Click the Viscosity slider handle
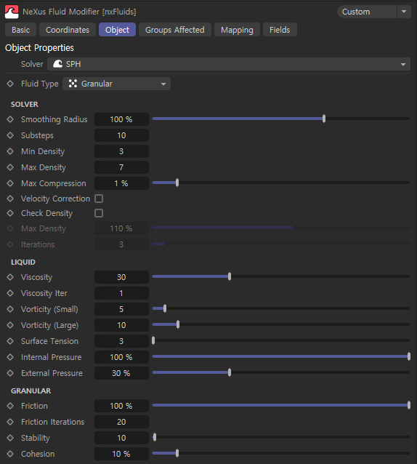 click(230, 276)
